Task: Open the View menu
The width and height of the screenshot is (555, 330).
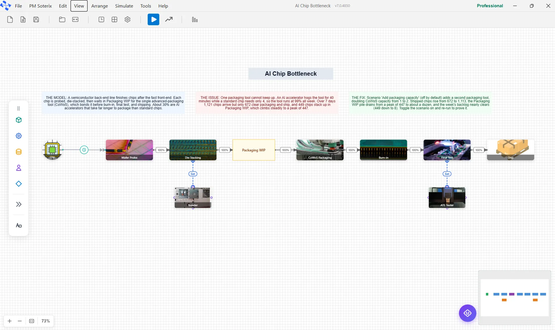Action: point(79,6)
